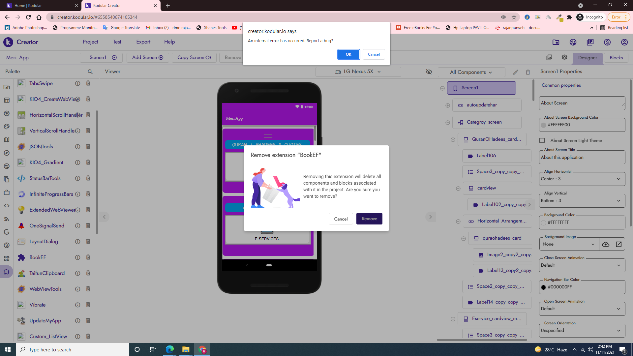Click the BookEF extension delete trash icon
The image size is (633, 356).
tap(88, 257)
